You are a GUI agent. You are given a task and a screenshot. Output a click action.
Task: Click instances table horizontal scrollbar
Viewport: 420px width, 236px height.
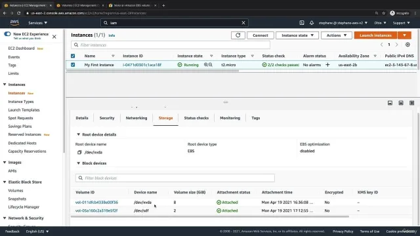pyautogui.click(x=153, y=71)
